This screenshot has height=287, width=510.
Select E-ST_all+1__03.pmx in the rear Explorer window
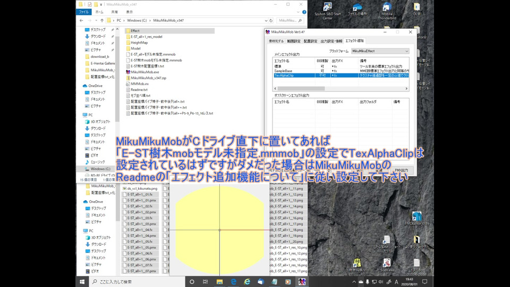click(x=140, y=224)
